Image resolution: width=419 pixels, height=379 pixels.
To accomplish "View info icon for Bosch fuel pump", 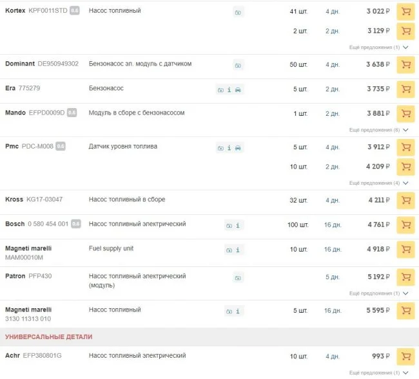I will pyautogui.click(x=238, y=225).
